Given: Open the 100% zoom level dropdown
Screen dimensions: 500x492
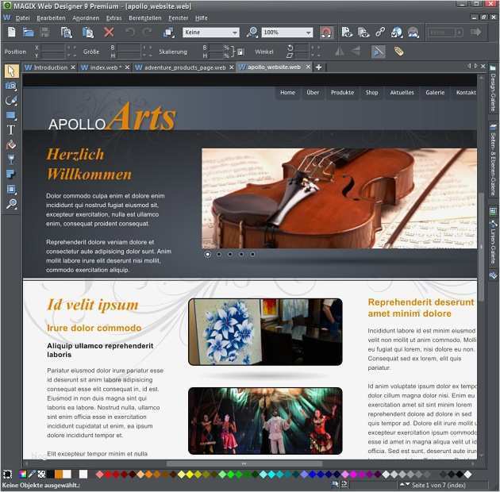Looking at the screenshot, I should (287, 33).
